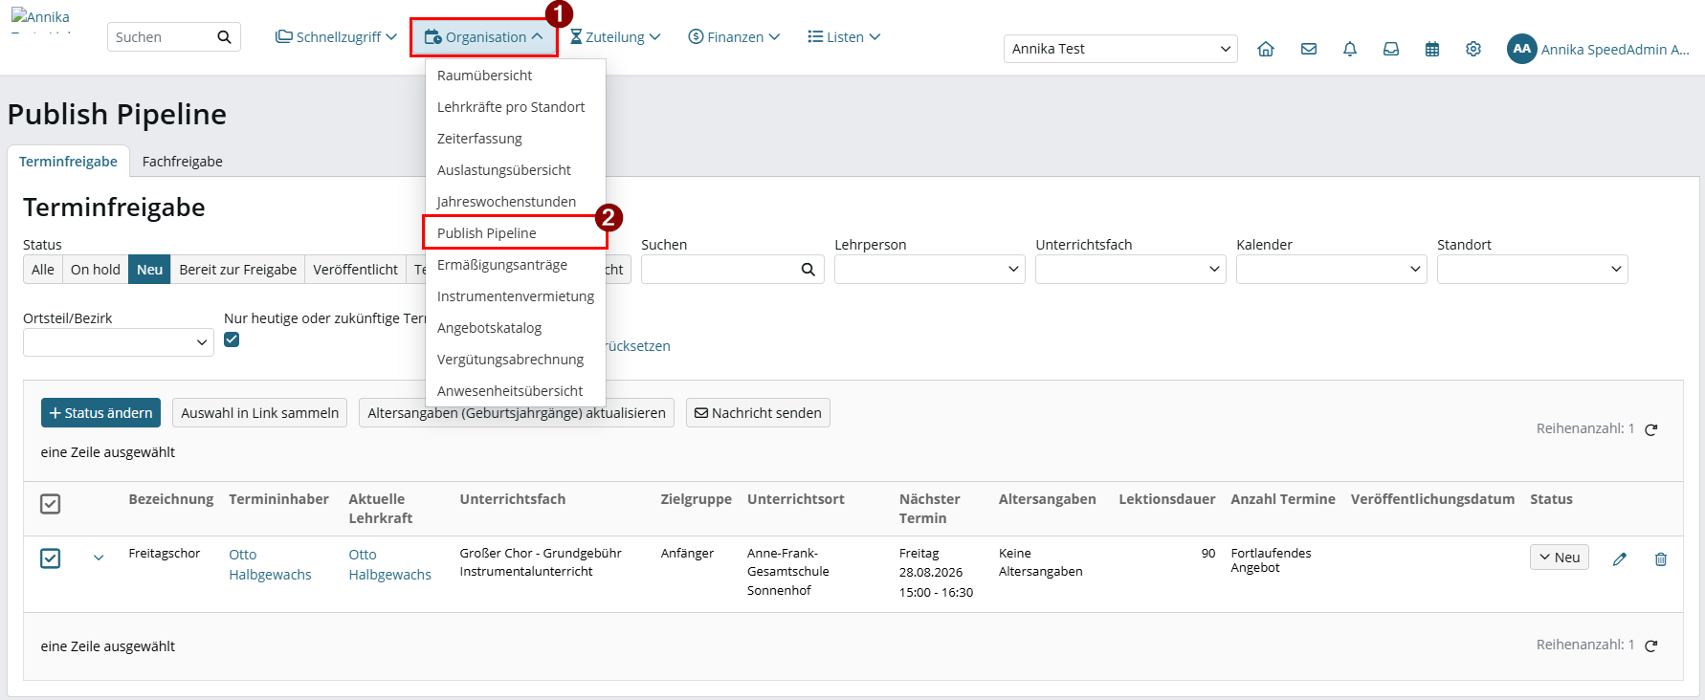Choose Vergütungsabrechnung menu entry
Viewport: 1705px width, 700px height.
click(516, 360)
